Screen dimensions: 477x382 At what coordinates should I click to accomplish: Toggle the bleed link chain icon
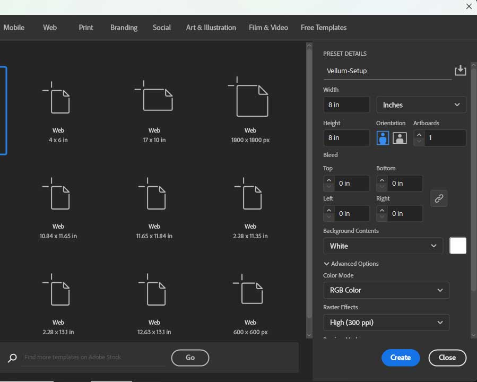coord(439,198)
